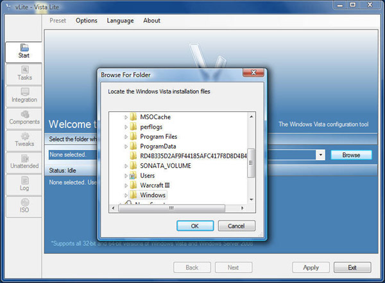Open the ISO sidebar tab
385x283 pixels.
[24, 206]
